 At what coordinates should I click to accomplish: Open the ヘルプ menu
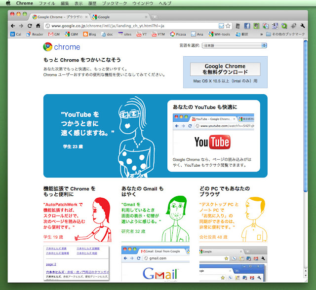[x=165, y=3]
